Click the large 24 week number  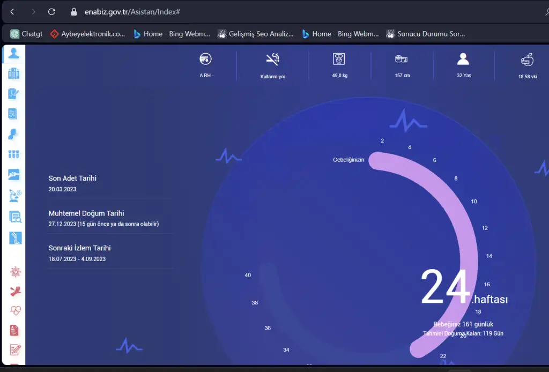[x=446, y=287]
